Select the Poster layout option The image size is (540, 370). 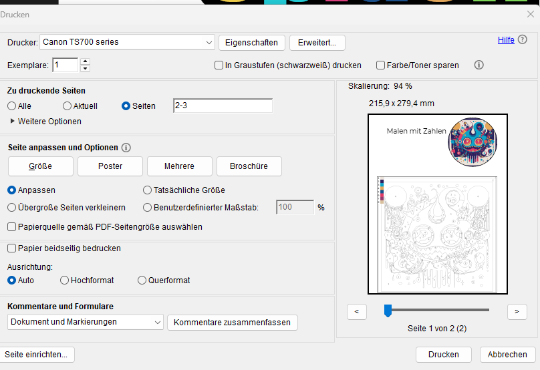tap(110, 166)
